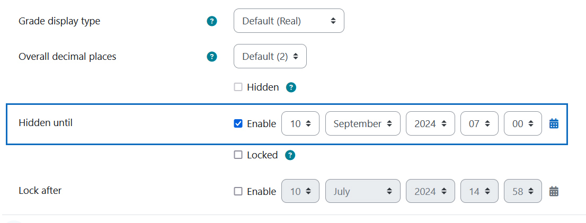Open calendar picker for Hidden until

(554, 124)
